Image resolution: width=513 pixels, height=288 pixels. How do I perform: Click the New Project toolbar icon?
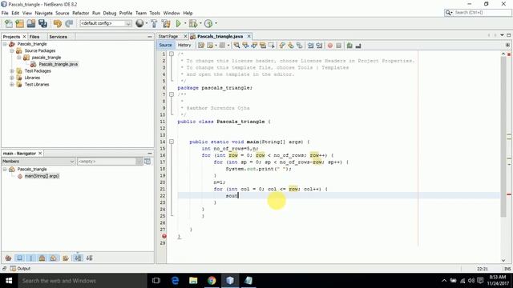(19, 23)
